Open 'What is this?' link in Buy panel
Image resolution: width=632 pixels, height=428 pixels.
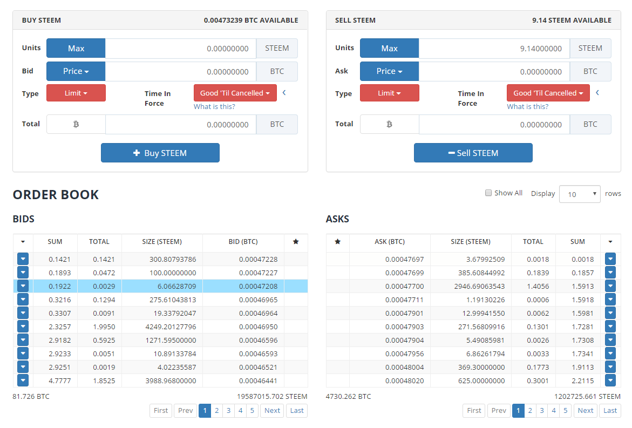[x=214, y=106]
